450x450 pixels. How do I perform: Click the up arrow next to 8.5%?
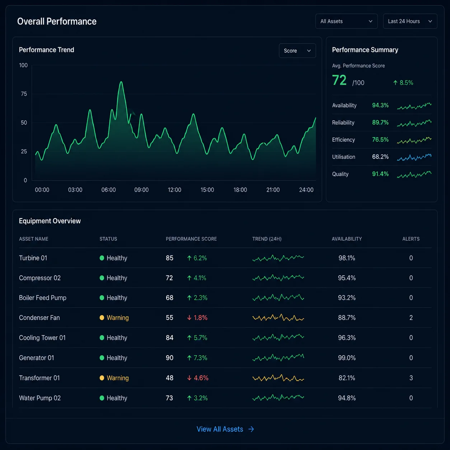[395, 83]
